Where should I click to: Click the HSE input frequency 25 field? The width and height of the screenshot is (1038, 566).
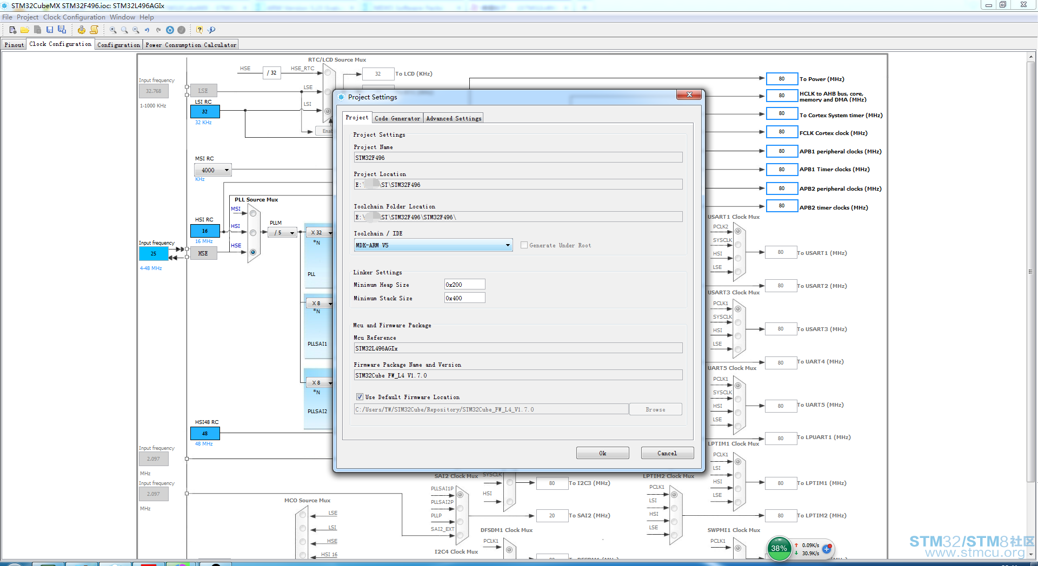154,253
